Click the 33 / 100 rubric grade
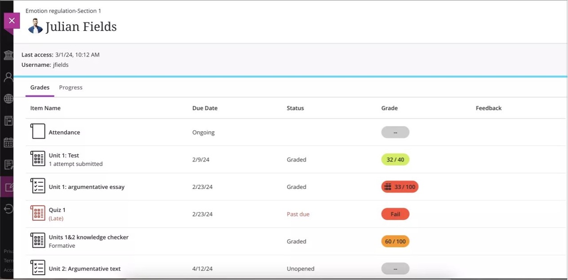 [399, 187]
